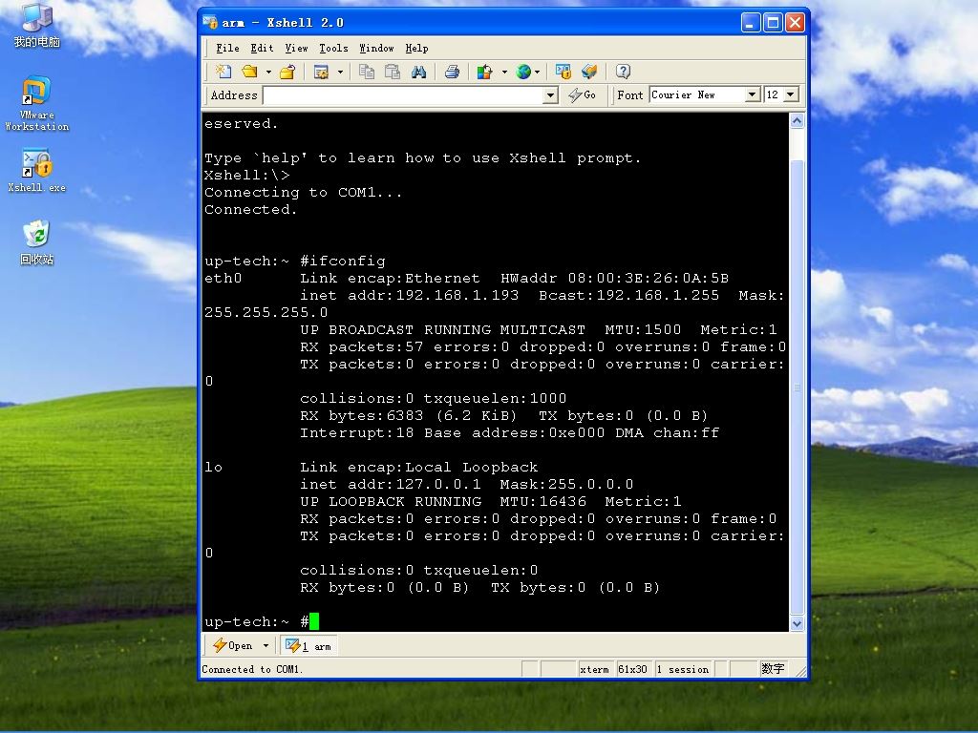Open the Window menu
This screenshot has width=978, height=733.
(x=376, y=48)
